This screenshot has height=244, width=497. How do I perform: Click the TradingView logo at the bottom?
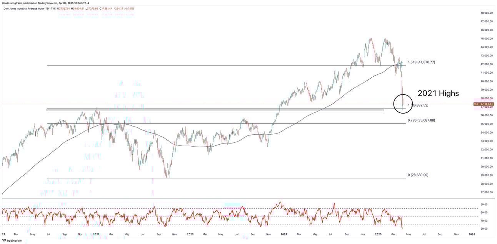[x=12, y=241]
